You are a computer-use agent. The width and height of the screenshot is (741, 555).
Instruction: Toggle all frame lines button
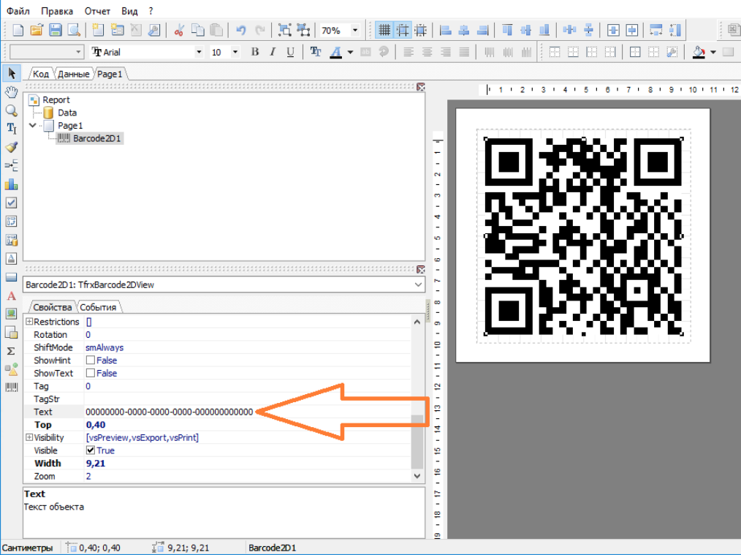click(635, 52)
